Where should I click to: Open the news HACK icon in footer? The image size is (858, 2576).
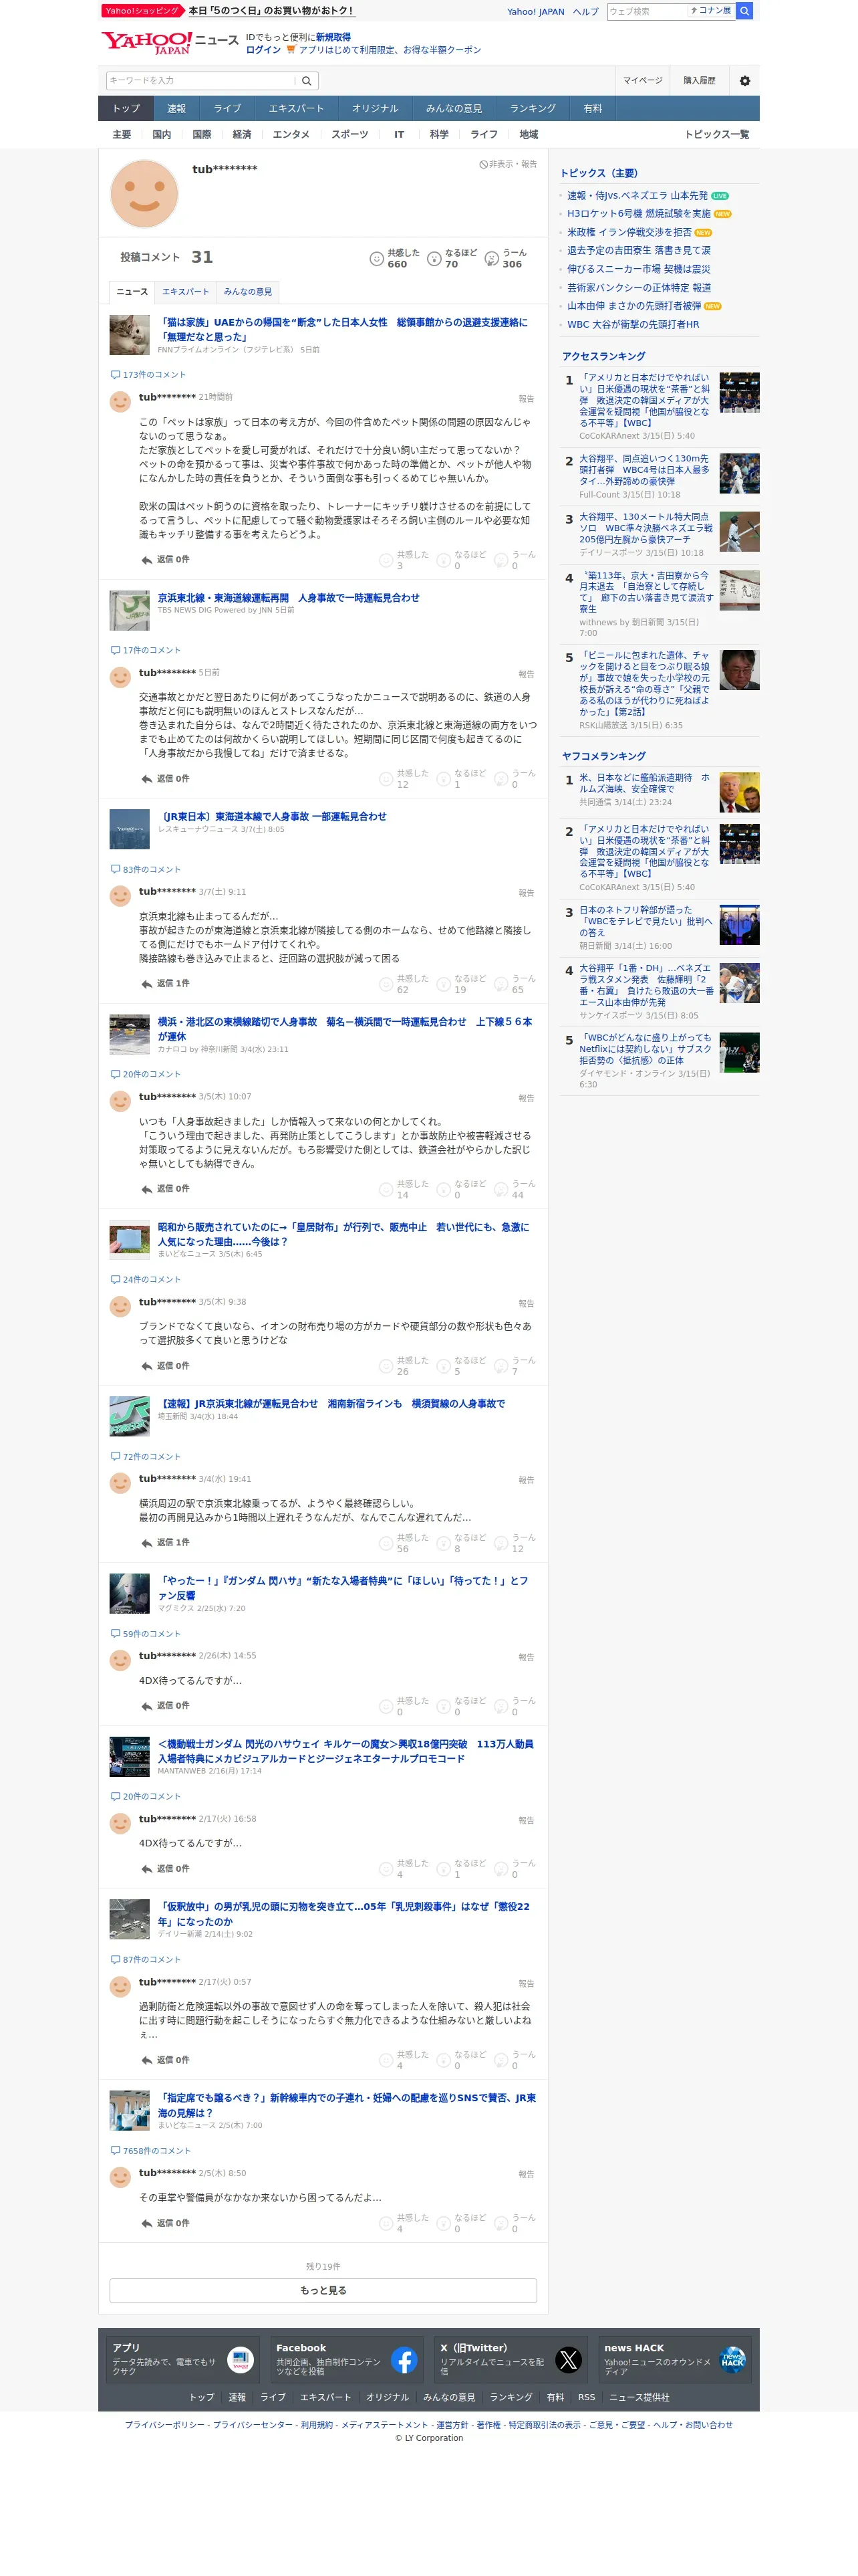pyautogui.click(x=732, y=2361)
